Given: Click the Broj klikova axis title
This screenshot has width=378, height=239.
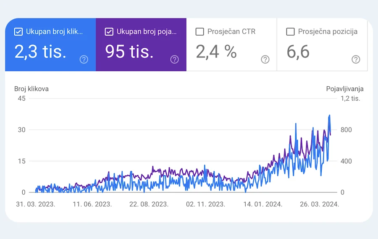Looking at the screenshot, I should click(31, 88).
